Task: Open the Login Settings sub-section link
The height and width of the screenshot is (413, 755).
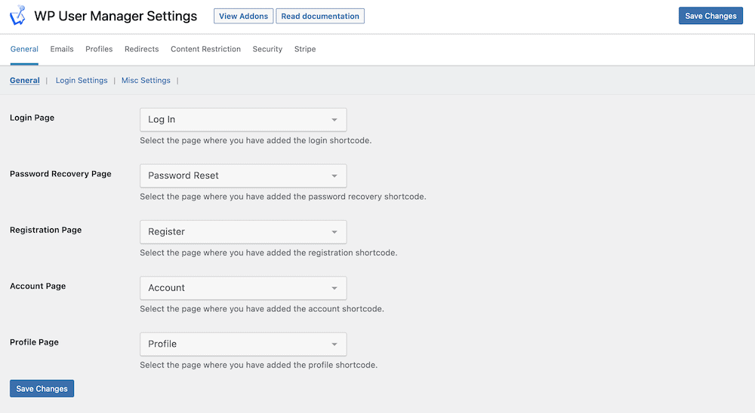Action: click(82, 81)
